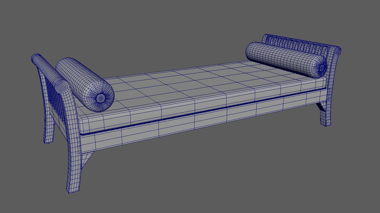This screenshot has height=213, width=380.
Task: Select the right bolster pillow mesh
Action: tap(286, 60)
